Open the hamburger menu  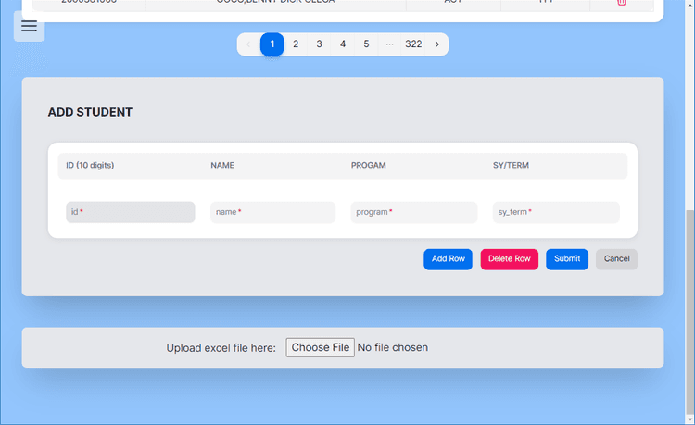(29, 26)
